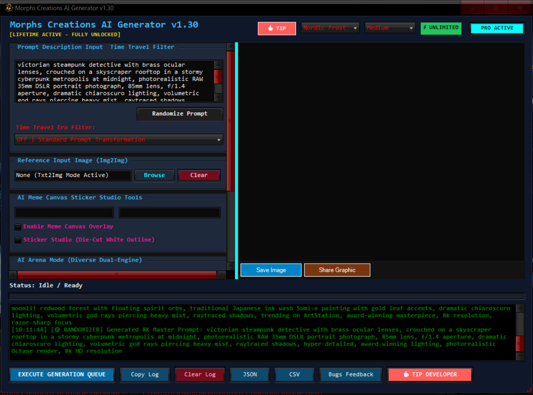Click the green UNLIMITED badge

441,28
